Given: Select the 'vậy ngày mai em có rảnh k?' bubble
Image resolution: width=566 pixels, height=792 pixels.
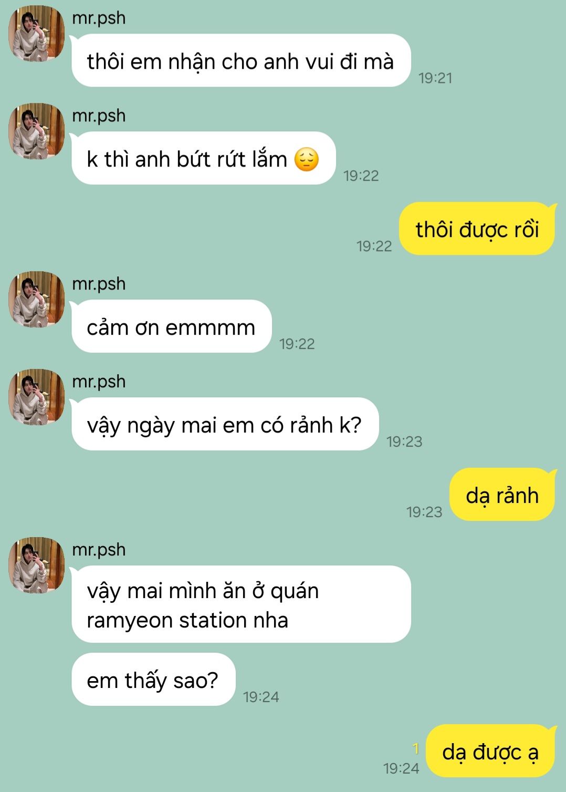Looking at the screenshot, I should pyautogui.click(x=225, y=424).
